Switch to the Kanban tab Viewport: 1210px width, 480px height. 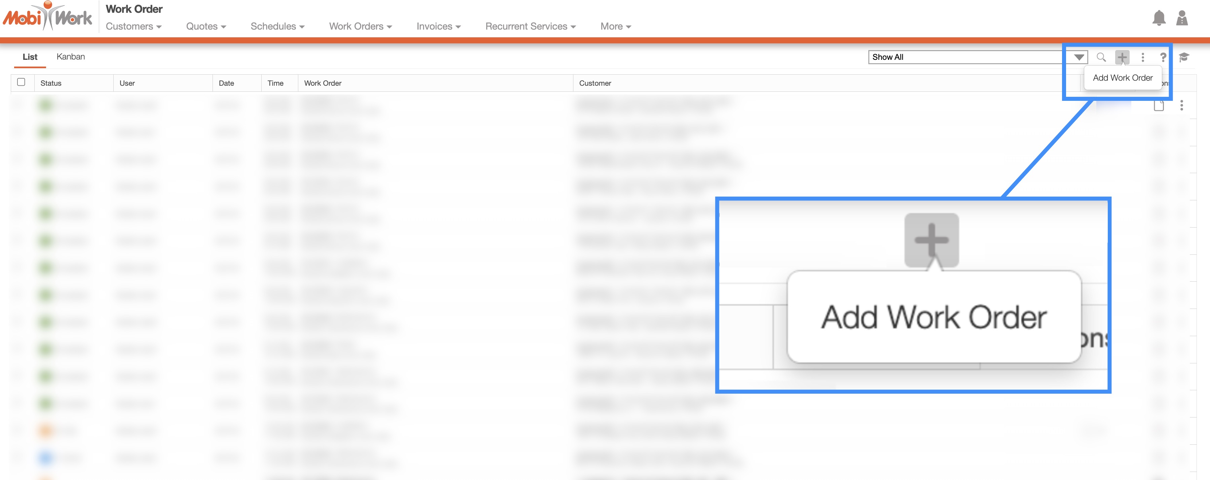pos(71,57)
